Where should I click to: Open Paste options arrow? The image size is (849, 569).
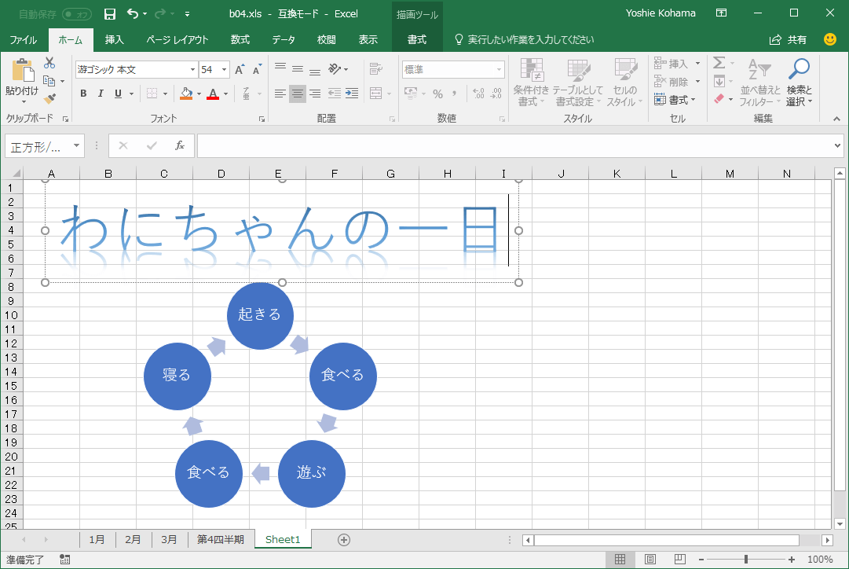click(24, 102)
